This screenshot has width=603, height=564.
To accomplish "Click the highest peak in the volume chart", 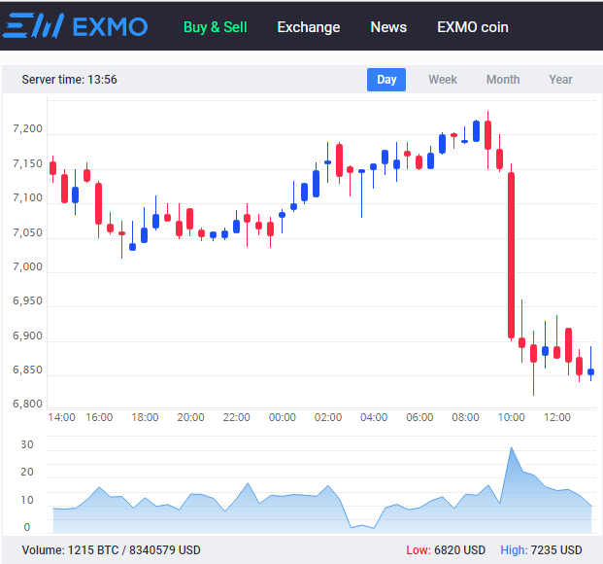I will pos(511,449).
